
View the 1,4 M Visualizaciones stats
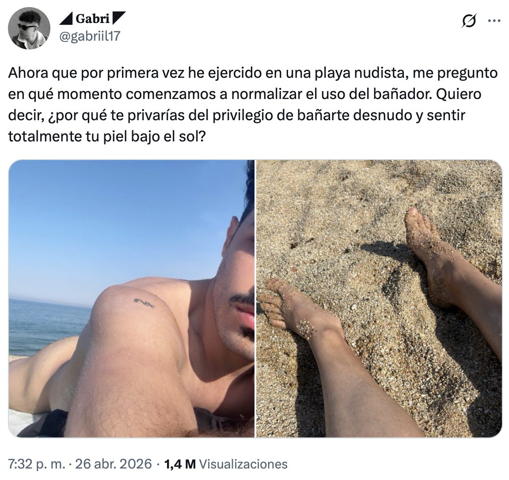click(x=226, y=464)
